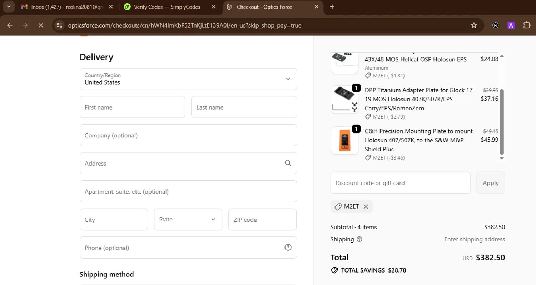536x285 pixels.
Task: Open the round W extension icon
Action: (x=496, y=25)
